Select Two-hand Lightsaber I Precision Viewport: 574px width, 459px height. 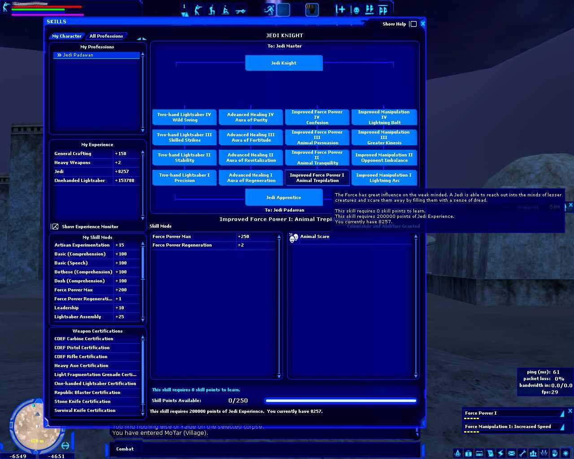click(x=184, y=178)
